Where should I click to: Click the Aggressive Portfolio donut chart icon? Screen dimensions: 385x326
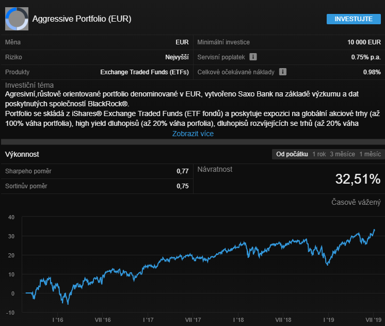pyautogui.click(x=17, y=19)
